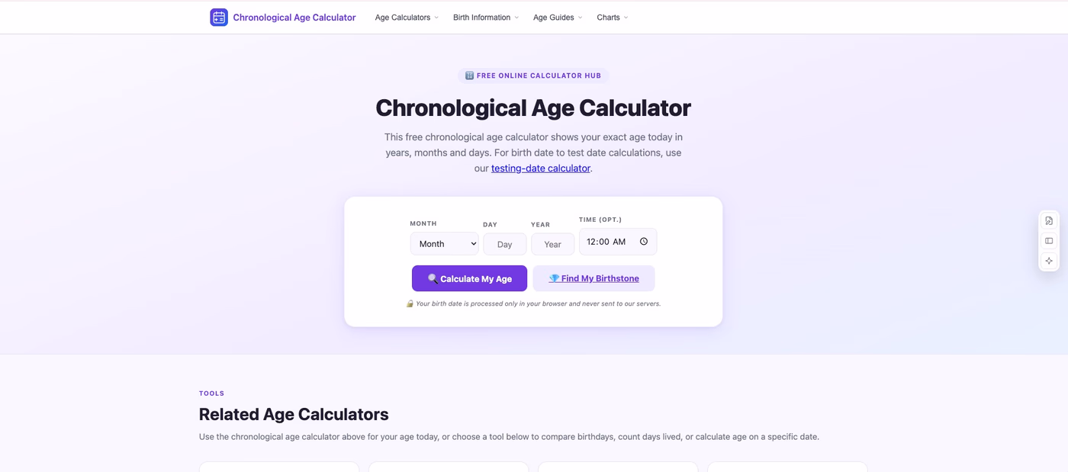Screen dimensions: 1068x472
Task: Open the Month dropdown selector
Action: (x=444, y=244)
